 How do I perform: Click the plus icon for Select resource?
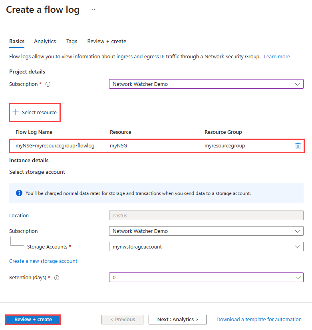(16, 112)
